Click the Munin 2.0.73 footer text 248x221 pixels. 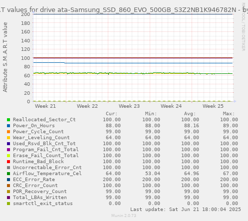pos(124,216)
